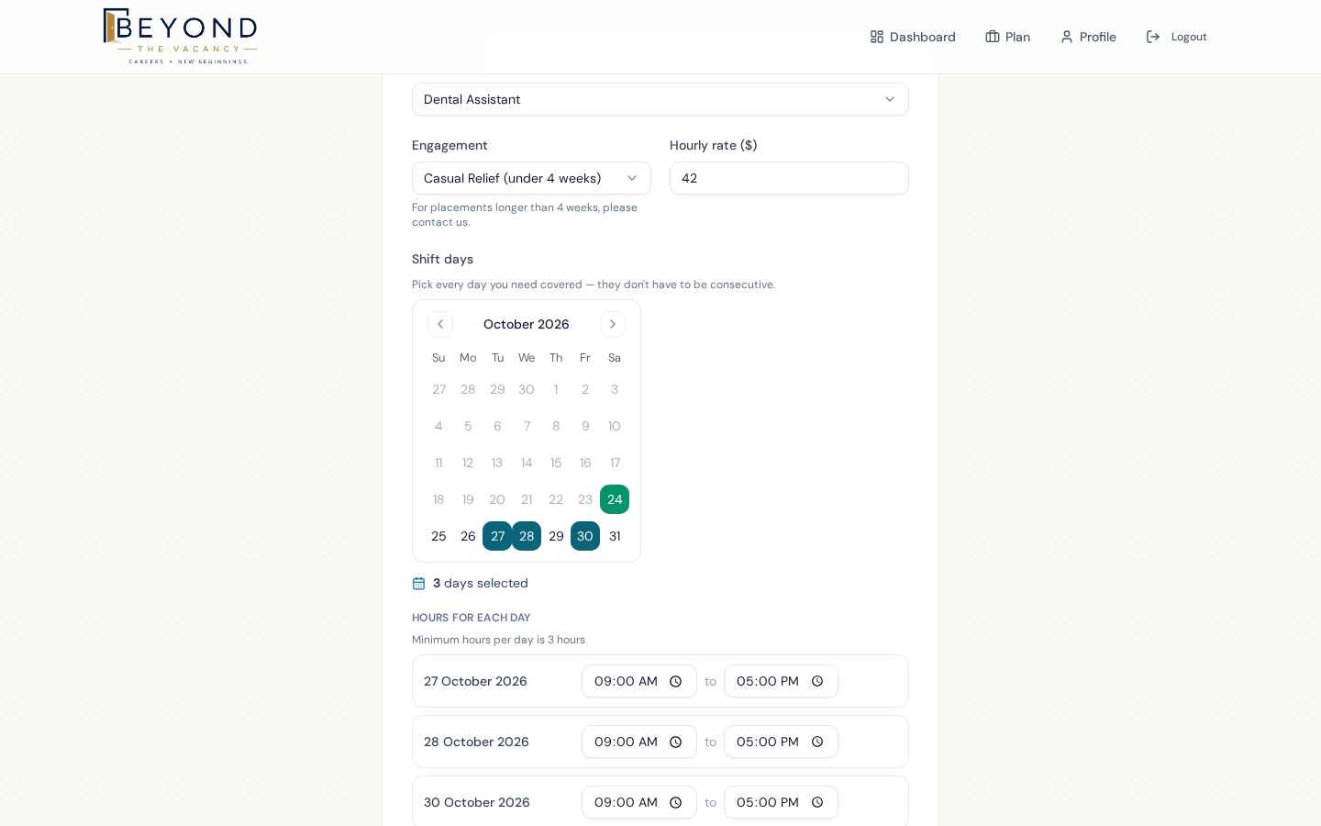
Task: Go to previous month in calendar
Action: [x=440, y=324]
